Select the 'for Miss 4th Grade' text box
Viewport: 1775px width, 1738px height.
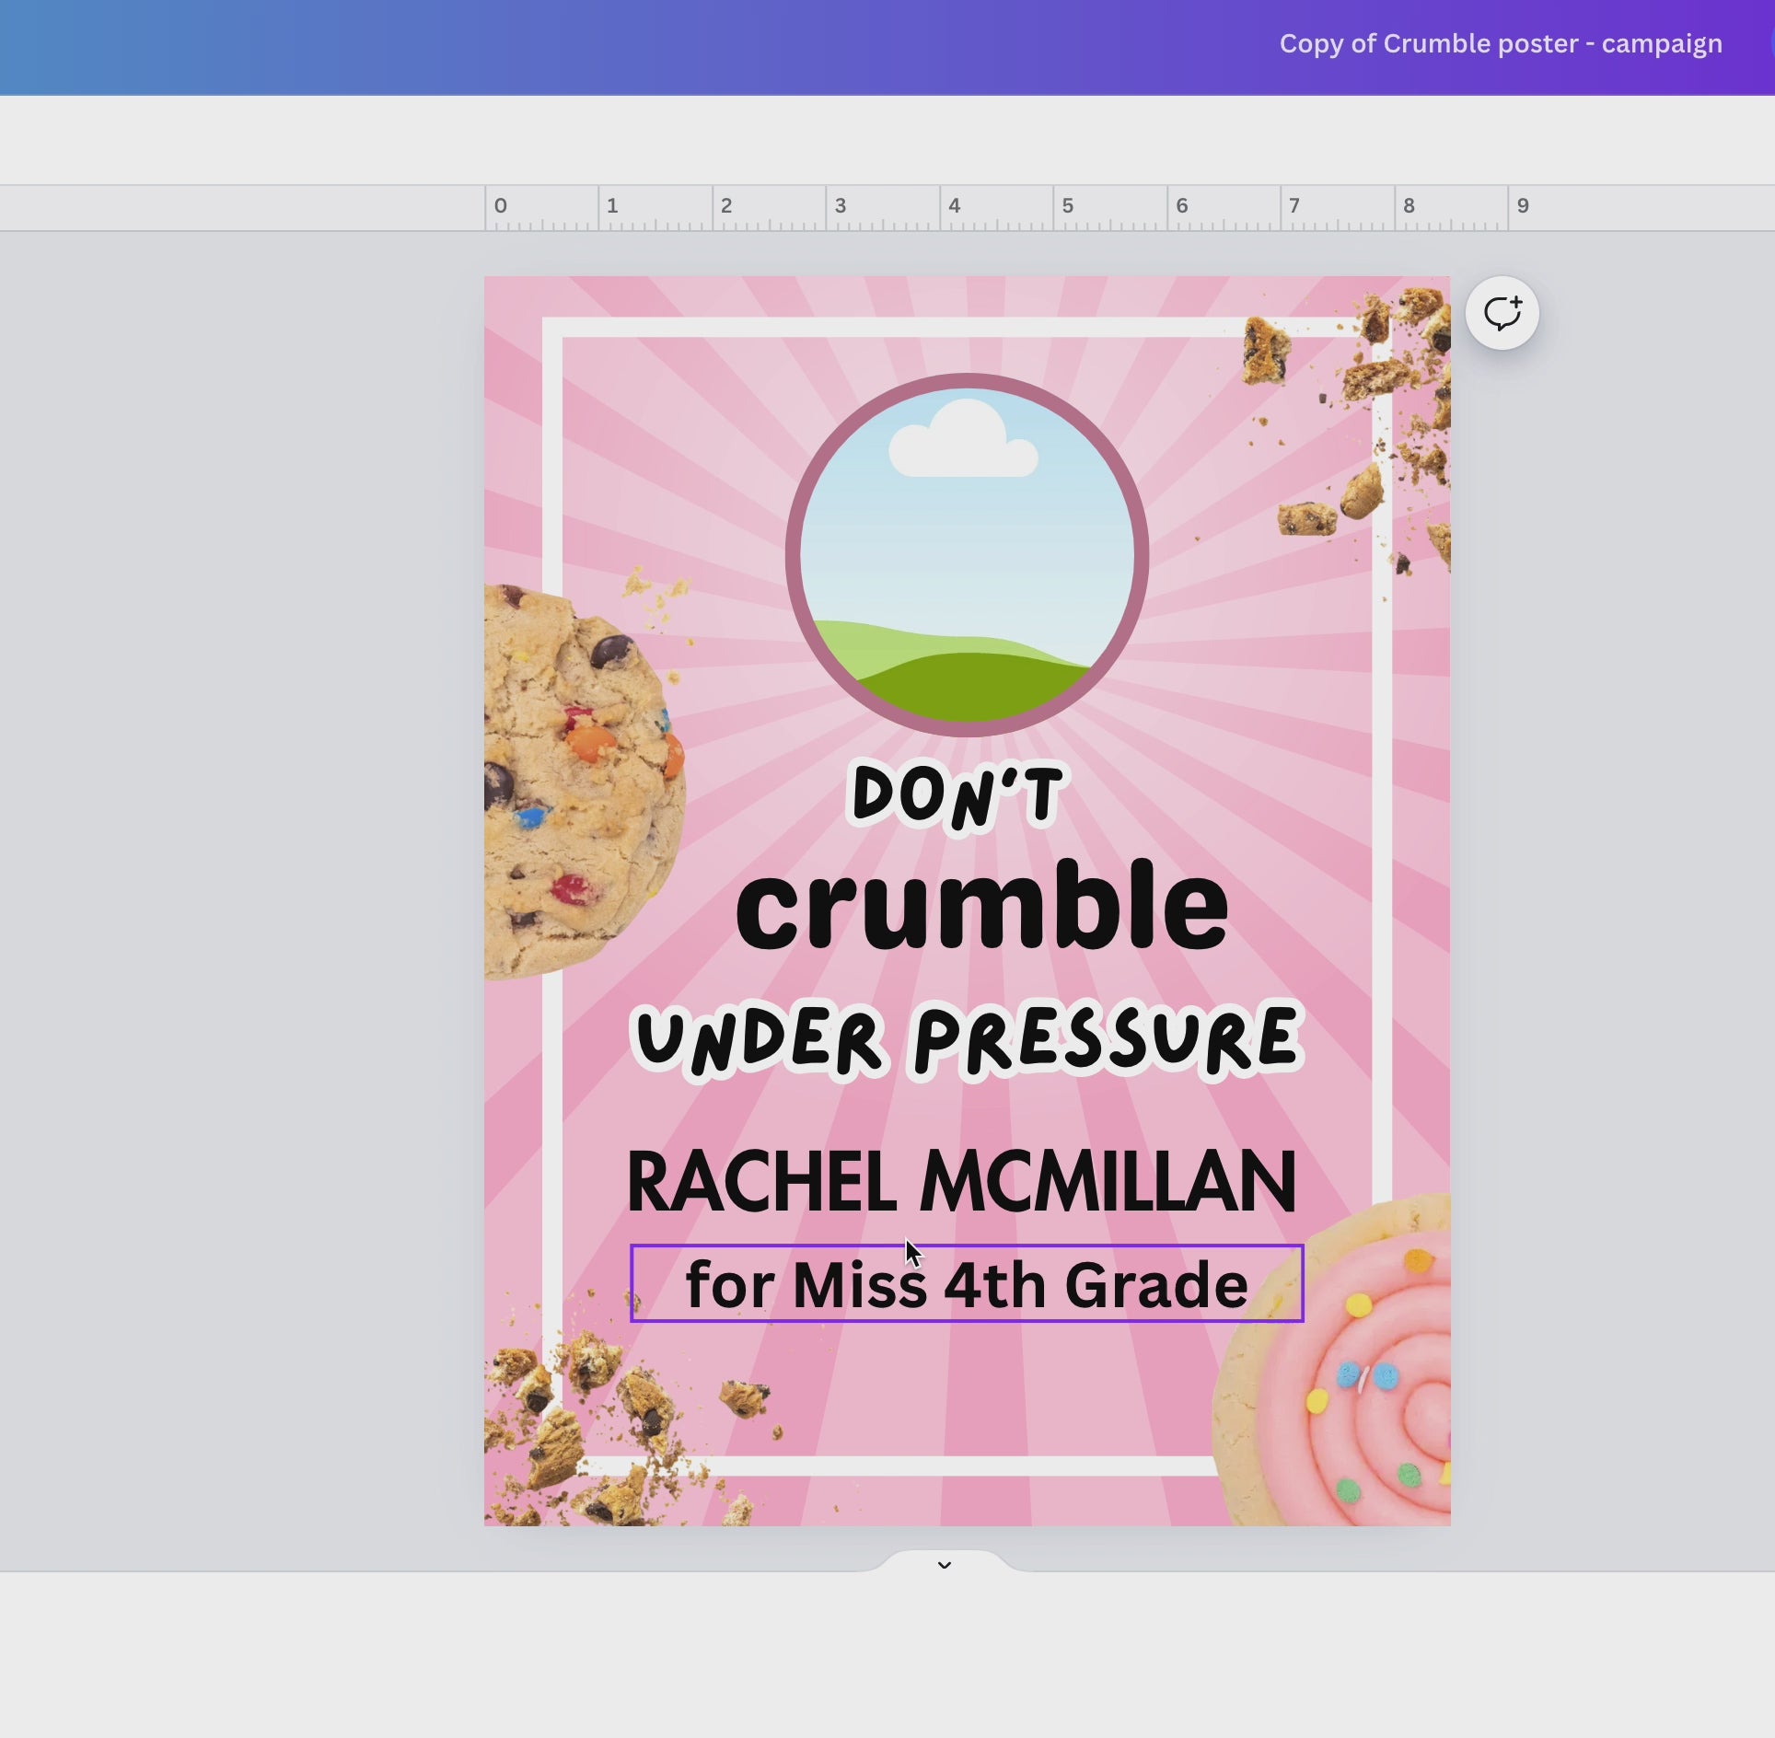[966, 1283]
